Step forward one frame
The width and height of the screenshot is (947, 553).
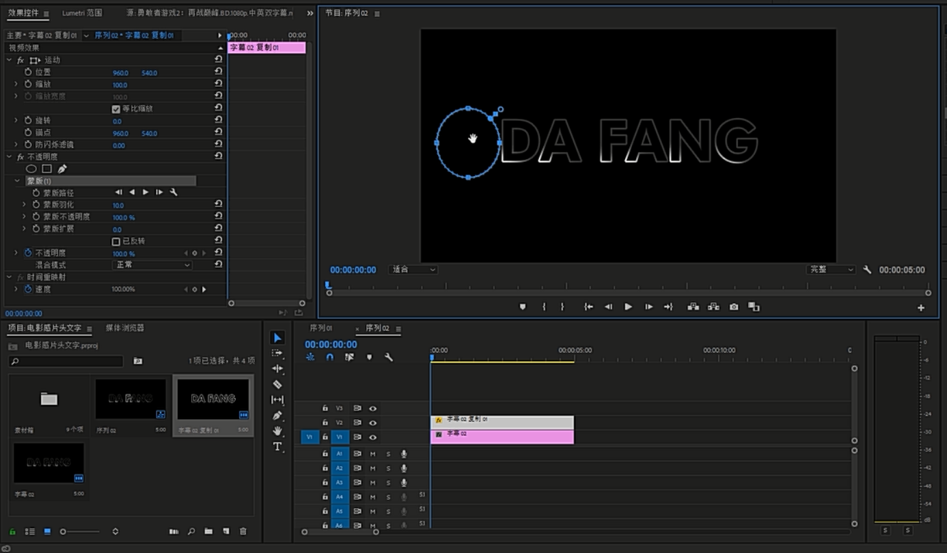click(648, 307)
